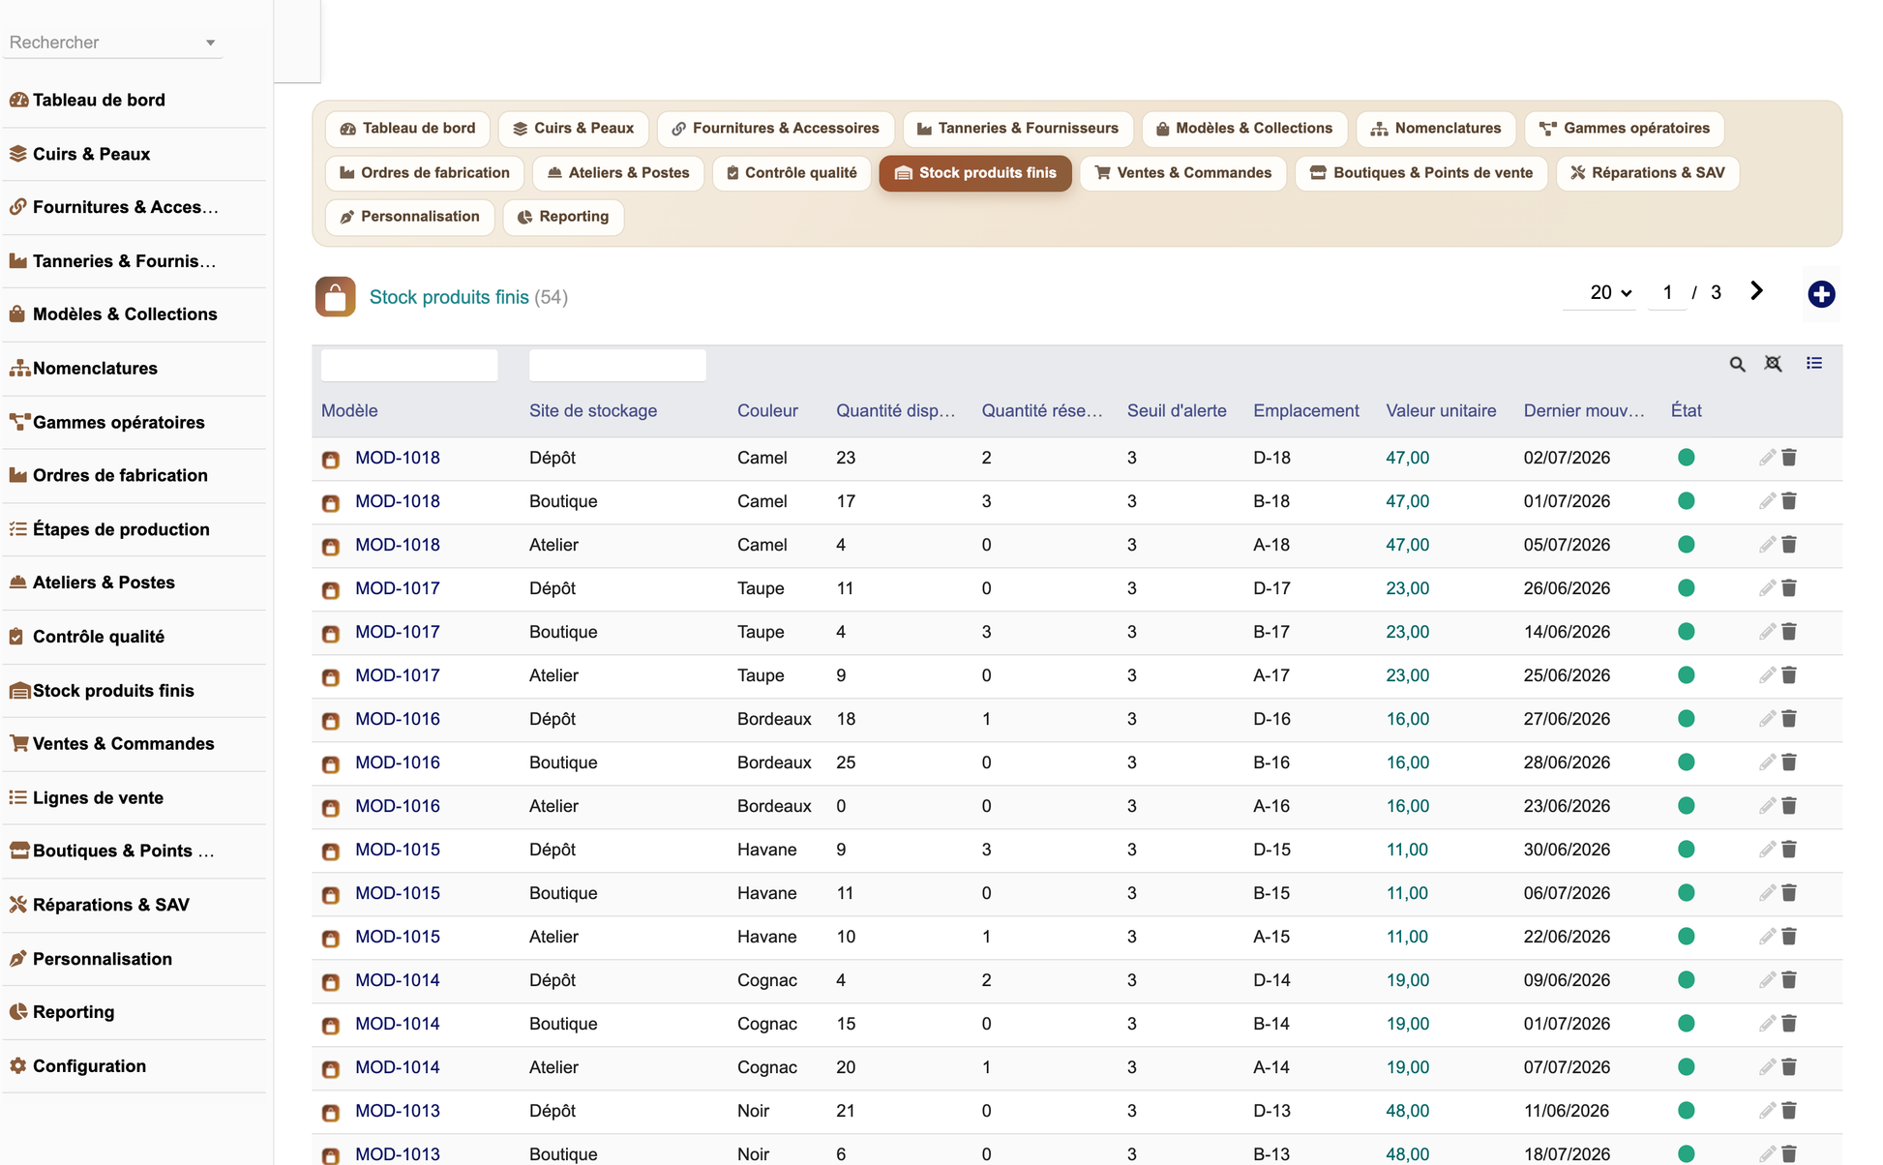Delete the MOD-1018 Dépôt row

pos(1789,458)
